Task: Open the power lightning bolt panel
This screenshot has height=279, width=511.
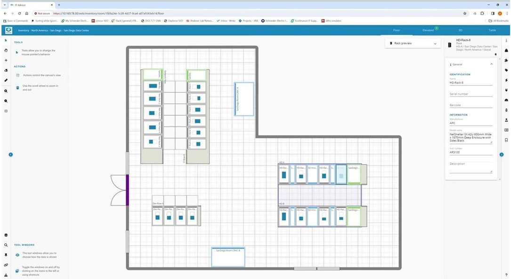Action: coord(506,80)
